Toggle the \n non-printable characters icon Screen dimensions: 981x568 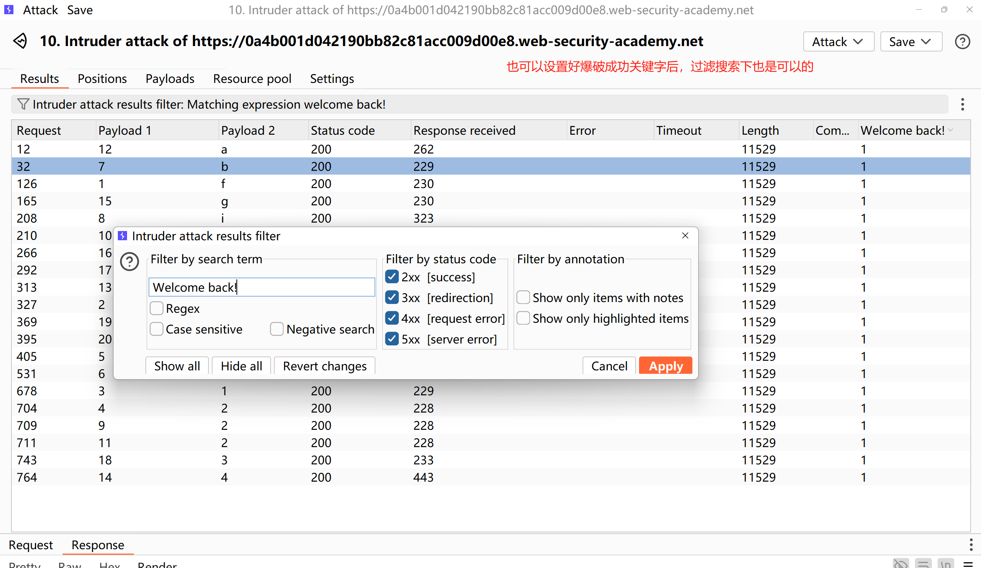(x=946, y=564)
